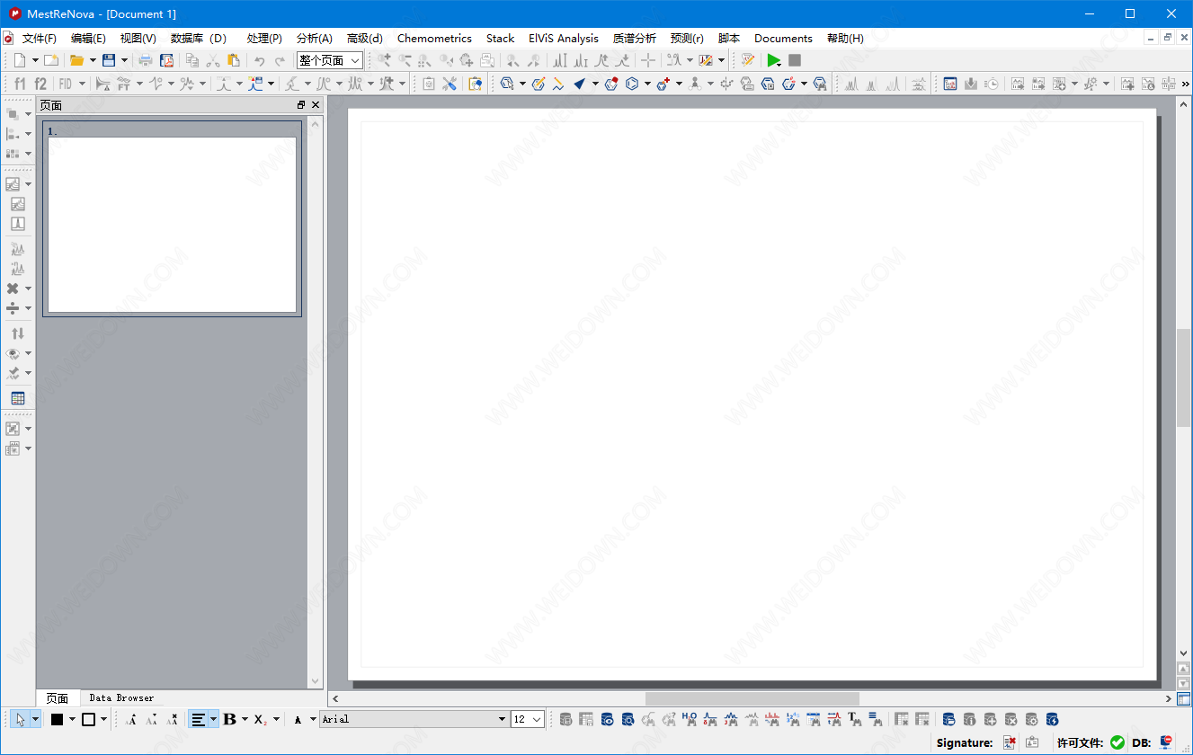
Task: Click the table icon in the left sidebar
Action: (x=17, y=398)
